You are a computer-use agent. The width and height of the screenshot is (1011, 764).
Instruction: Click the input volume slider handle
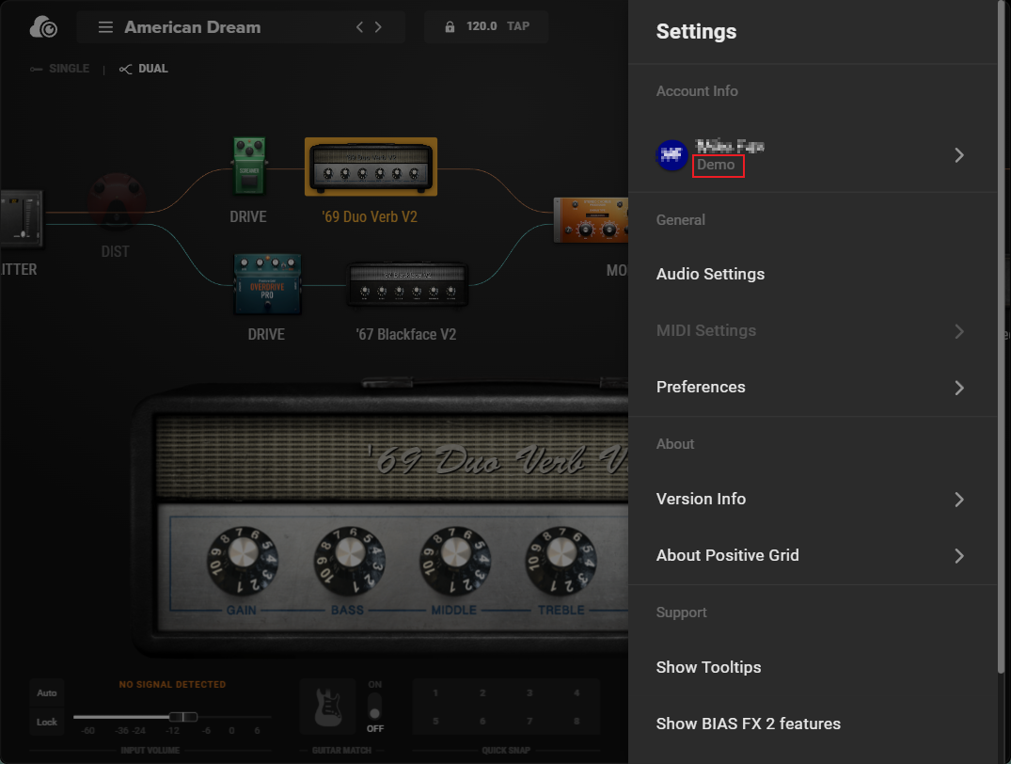coord(183,717)
